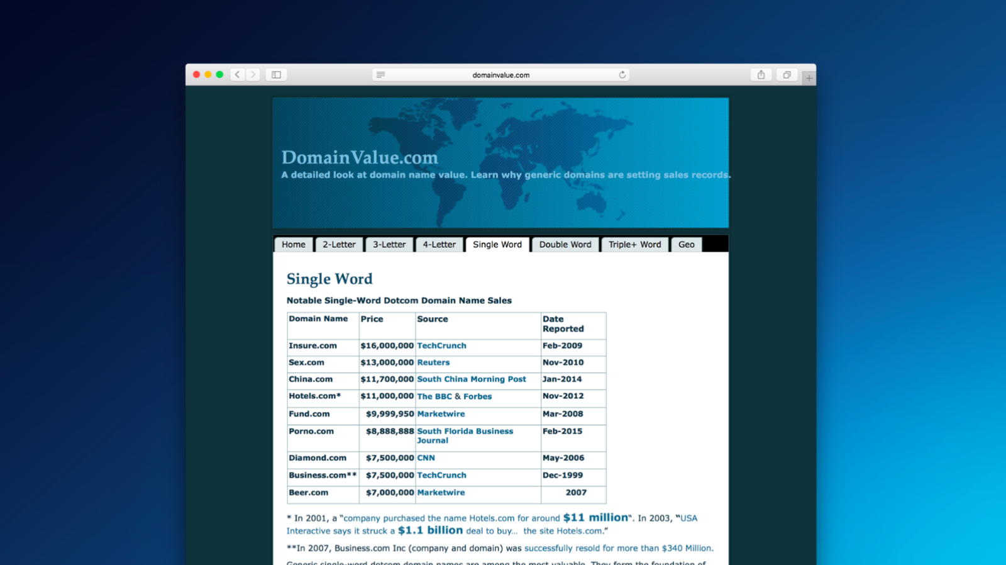Close the Safari window with red button

pos(196,74)
